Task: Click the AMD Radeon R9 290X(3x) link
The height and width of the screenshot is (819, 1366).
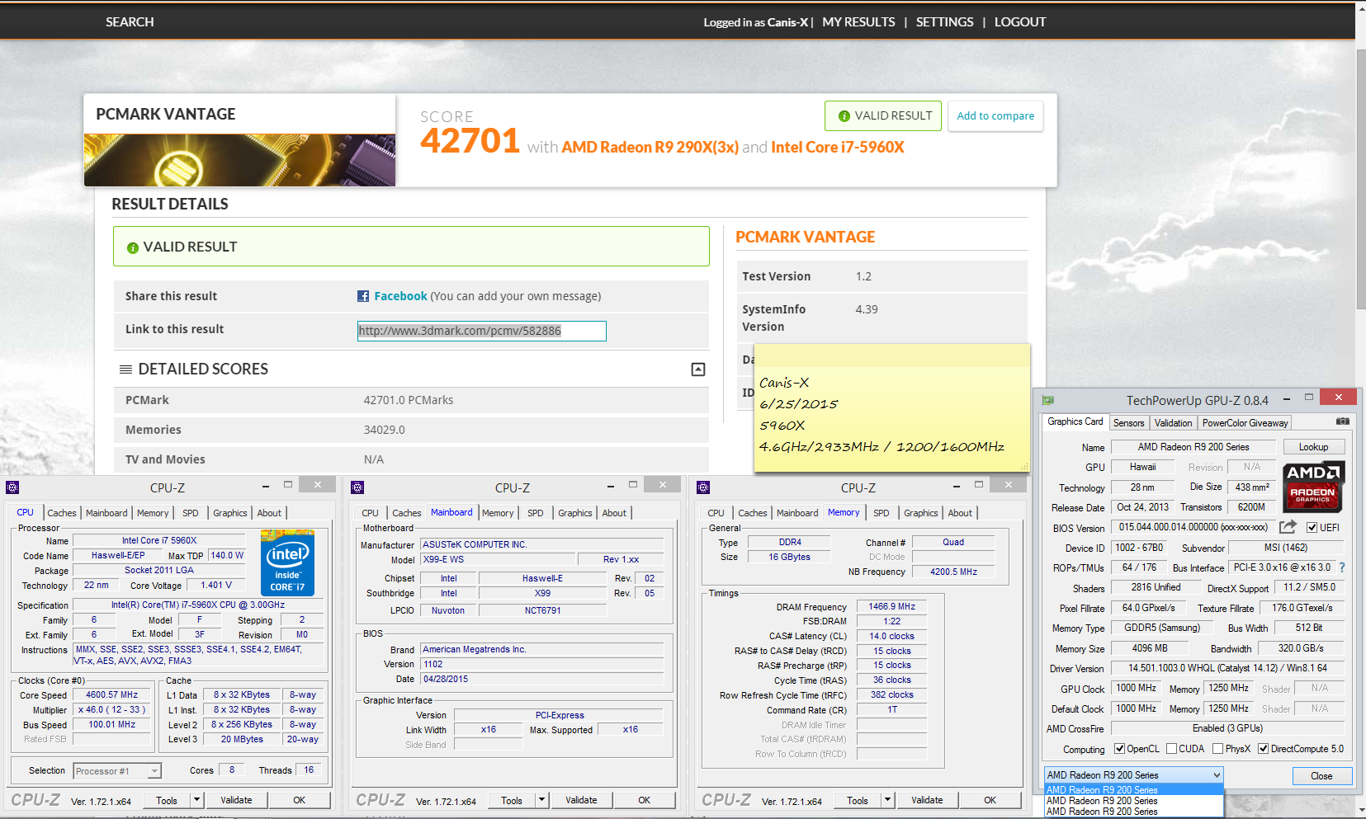Action: [650, 148]
